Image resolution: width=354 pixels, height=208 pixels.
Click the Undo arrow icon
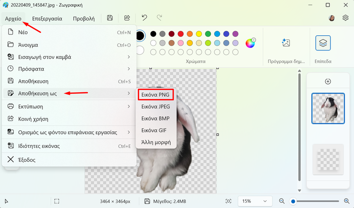[144, 18]
